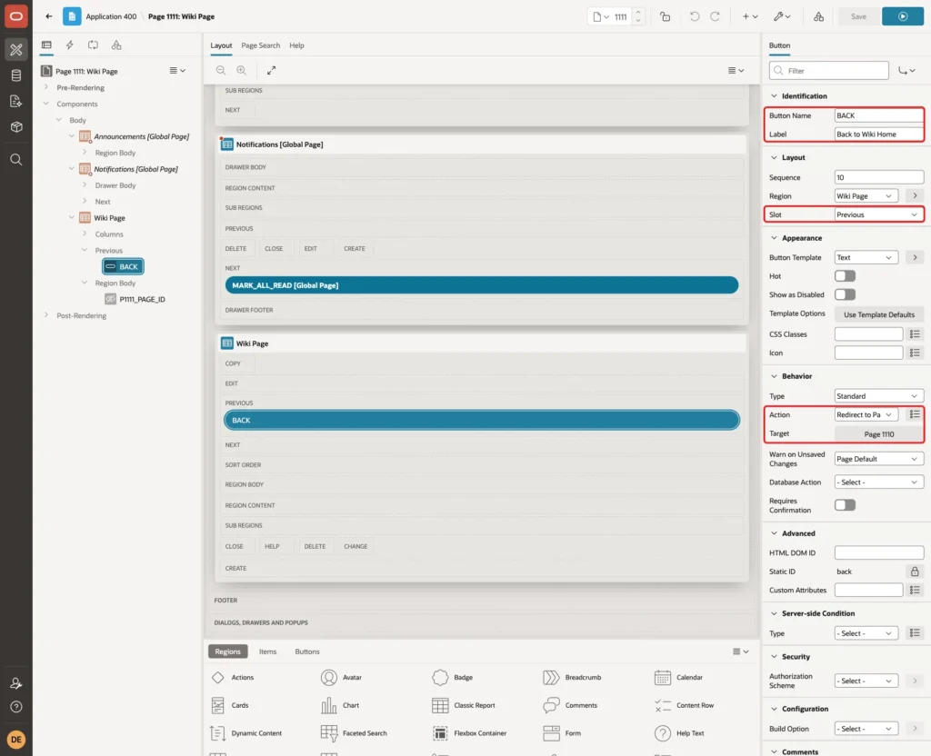Open the Database Action select dropdown

pos(879,482)
